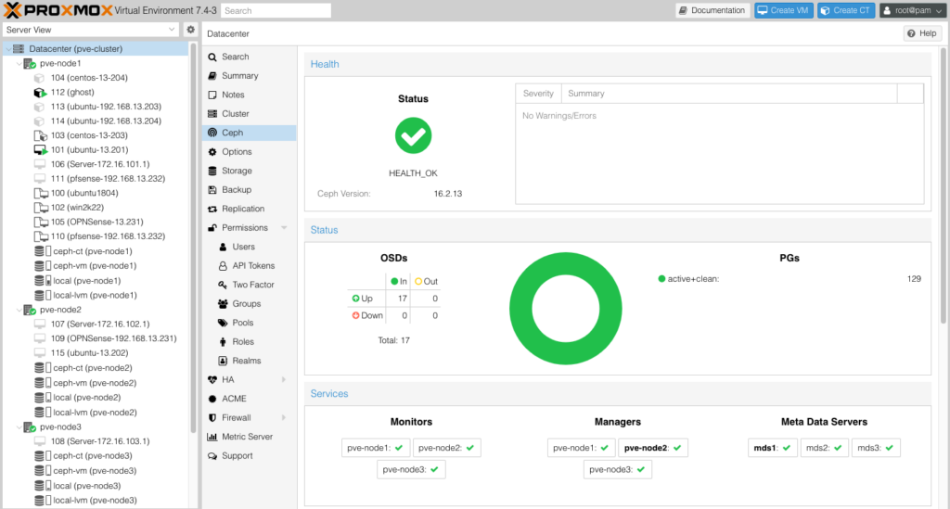Click the Metric Server chart icon
950x509 pixels.
(x=212, y=437)
